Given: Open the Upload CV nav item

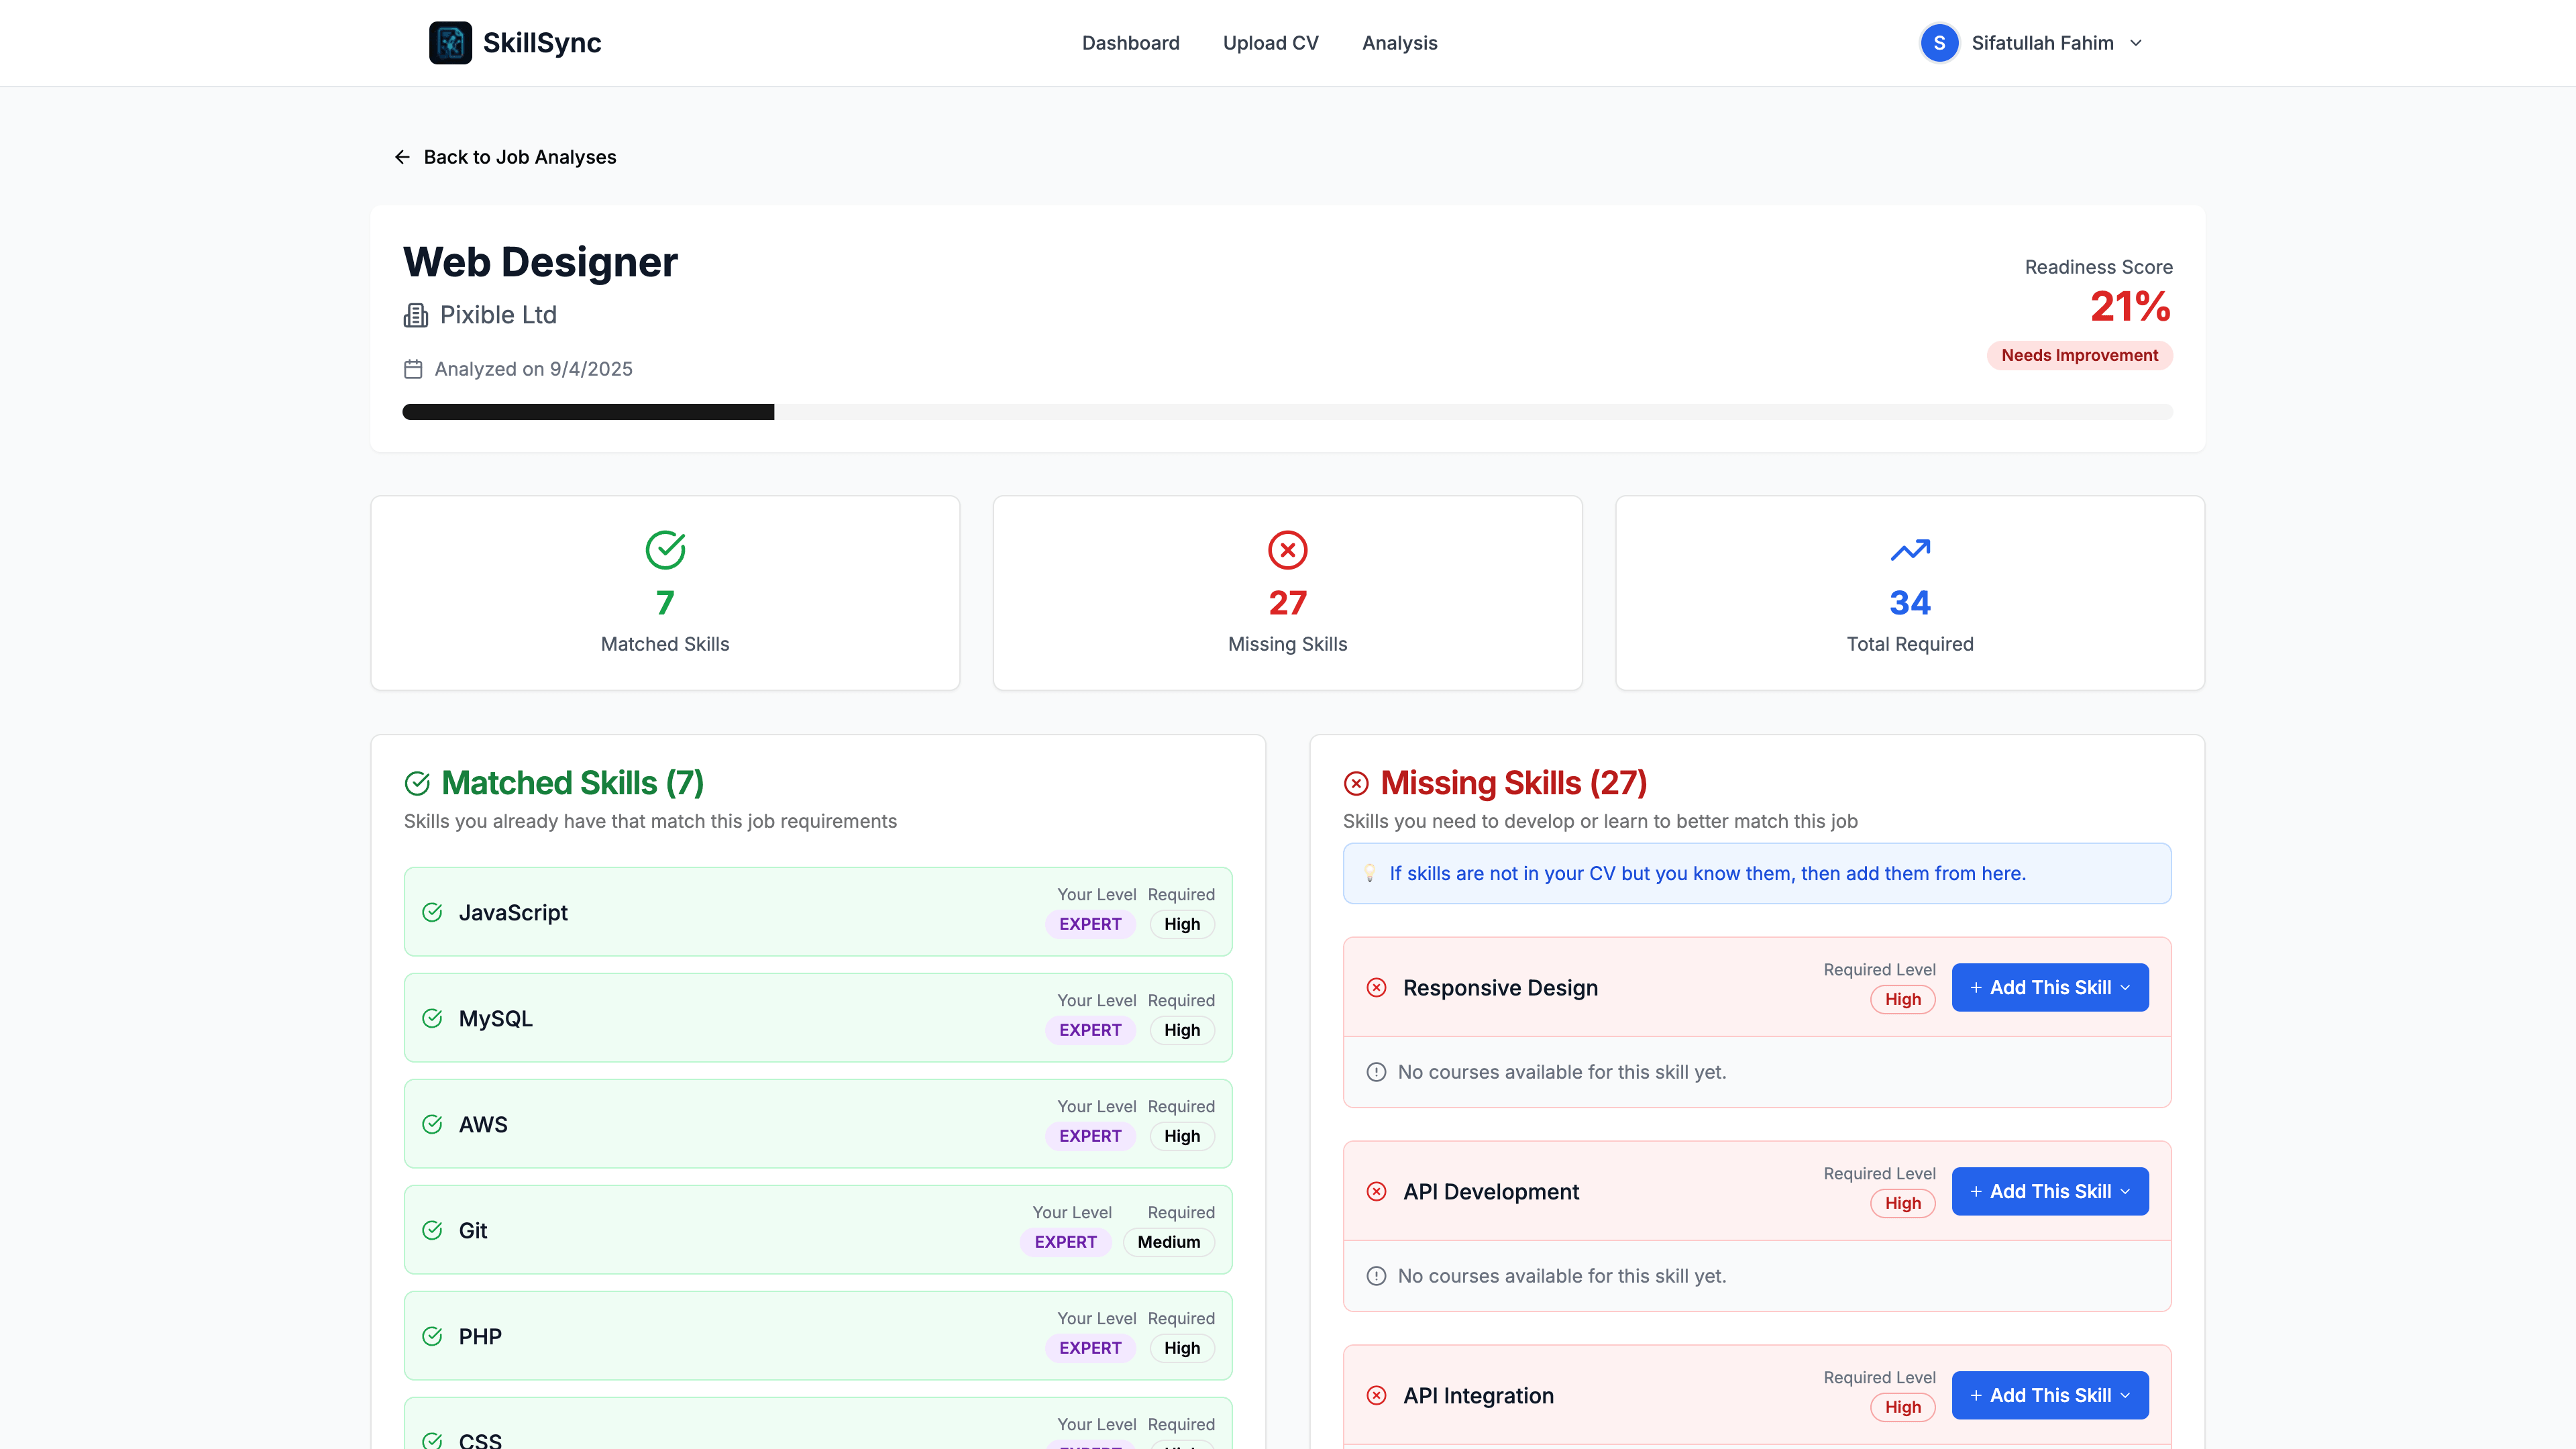Looking at the screenshot, I should click(1270, 43).
